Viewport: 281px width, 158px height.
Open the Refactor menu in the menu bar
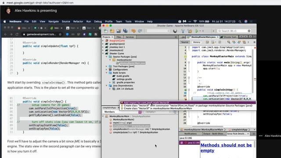[x=78, y=22]
